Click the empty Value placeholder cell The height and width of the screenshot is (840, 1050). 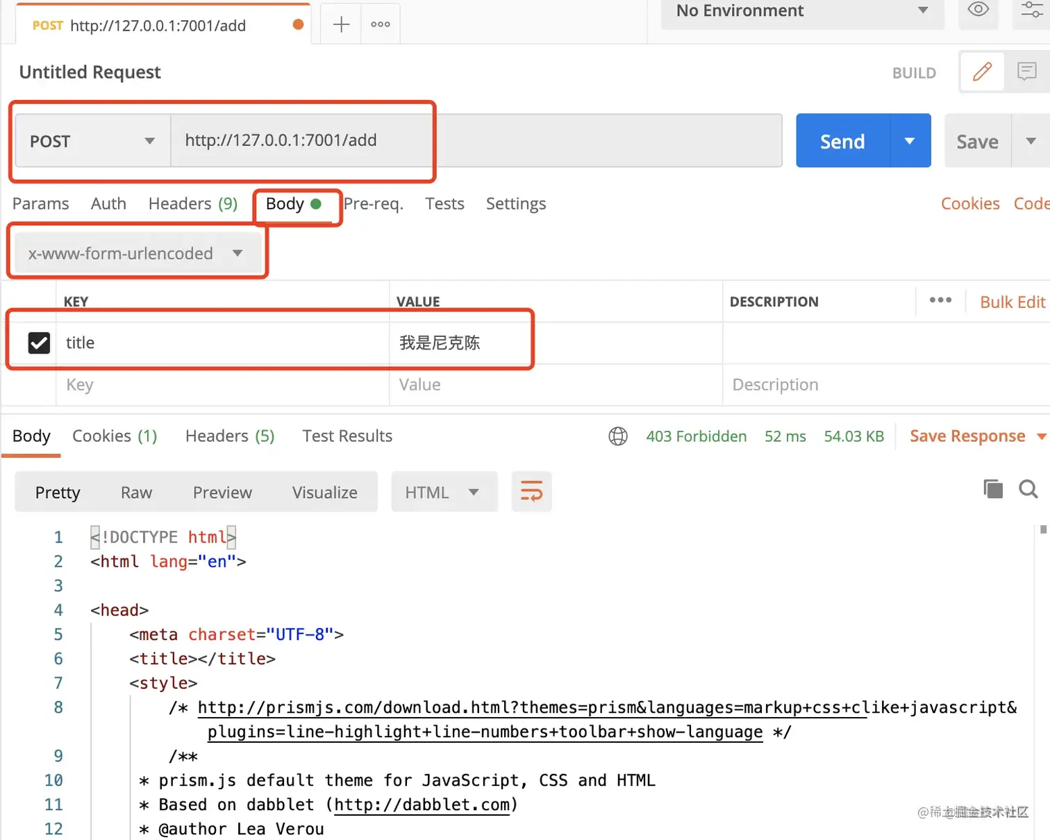(x=556, y=385)
